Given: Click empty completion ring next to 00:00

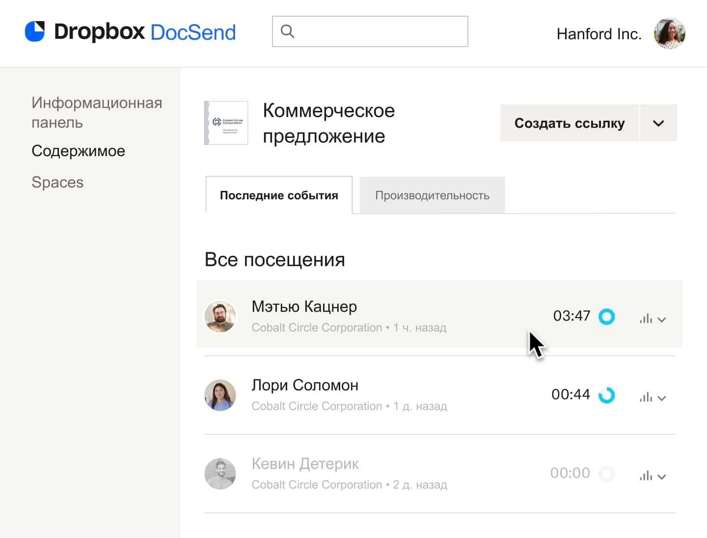Looking at the screenshot, I should click(606, 474).
